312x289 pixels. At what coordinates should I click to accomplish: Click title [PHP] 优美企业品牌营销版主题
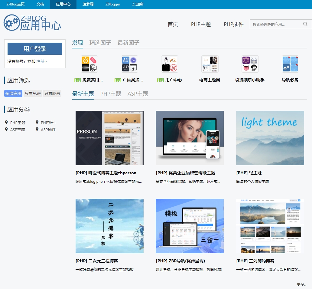[x=186, y=173]
